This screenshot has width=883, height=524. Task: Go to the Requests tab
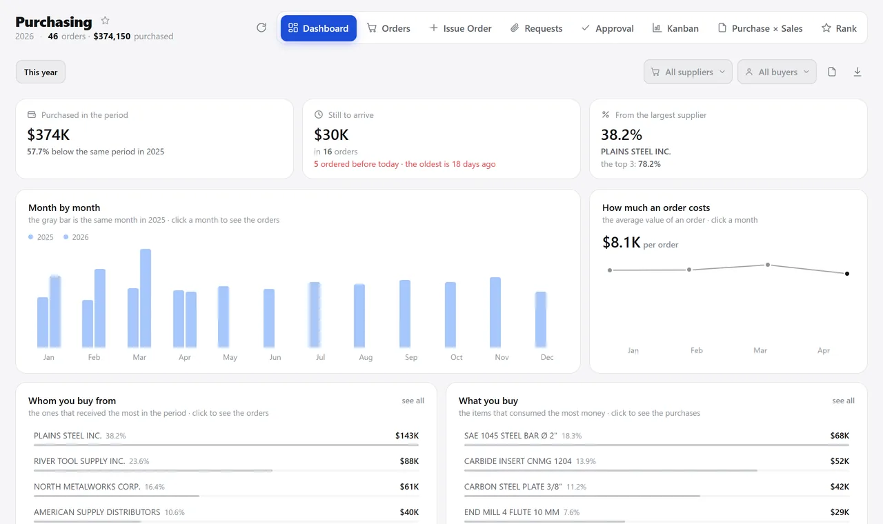536,28
